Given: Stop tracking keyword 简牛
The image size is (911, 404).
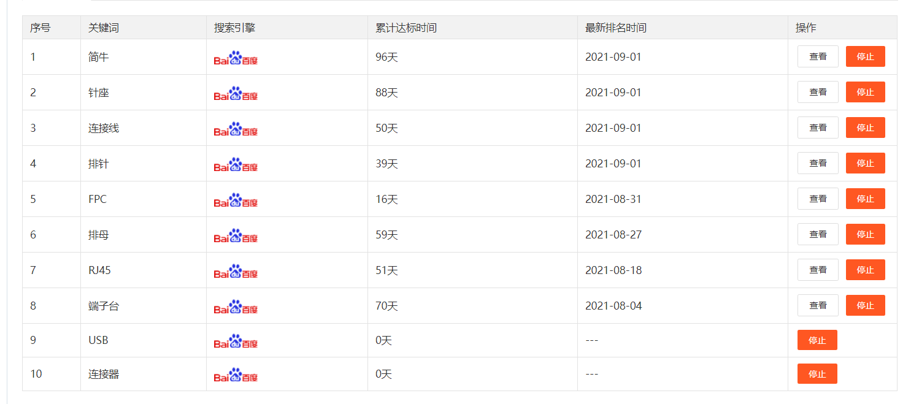Looking at the screenshot, I should 865,56.
